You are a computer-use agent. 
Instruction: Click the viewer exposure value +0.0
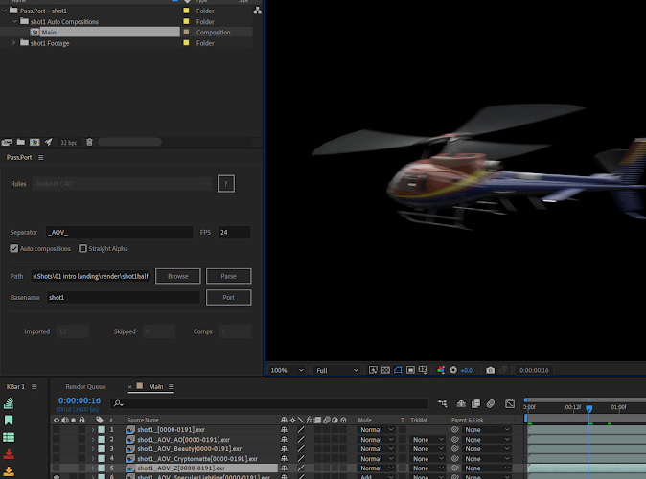(467, 370)
